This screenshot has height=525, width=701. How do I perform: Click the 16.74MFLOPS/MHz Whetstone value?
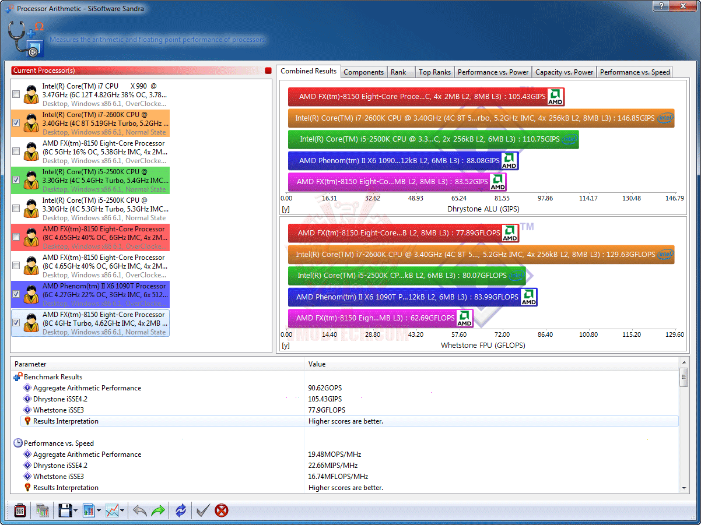coord(338,477)
